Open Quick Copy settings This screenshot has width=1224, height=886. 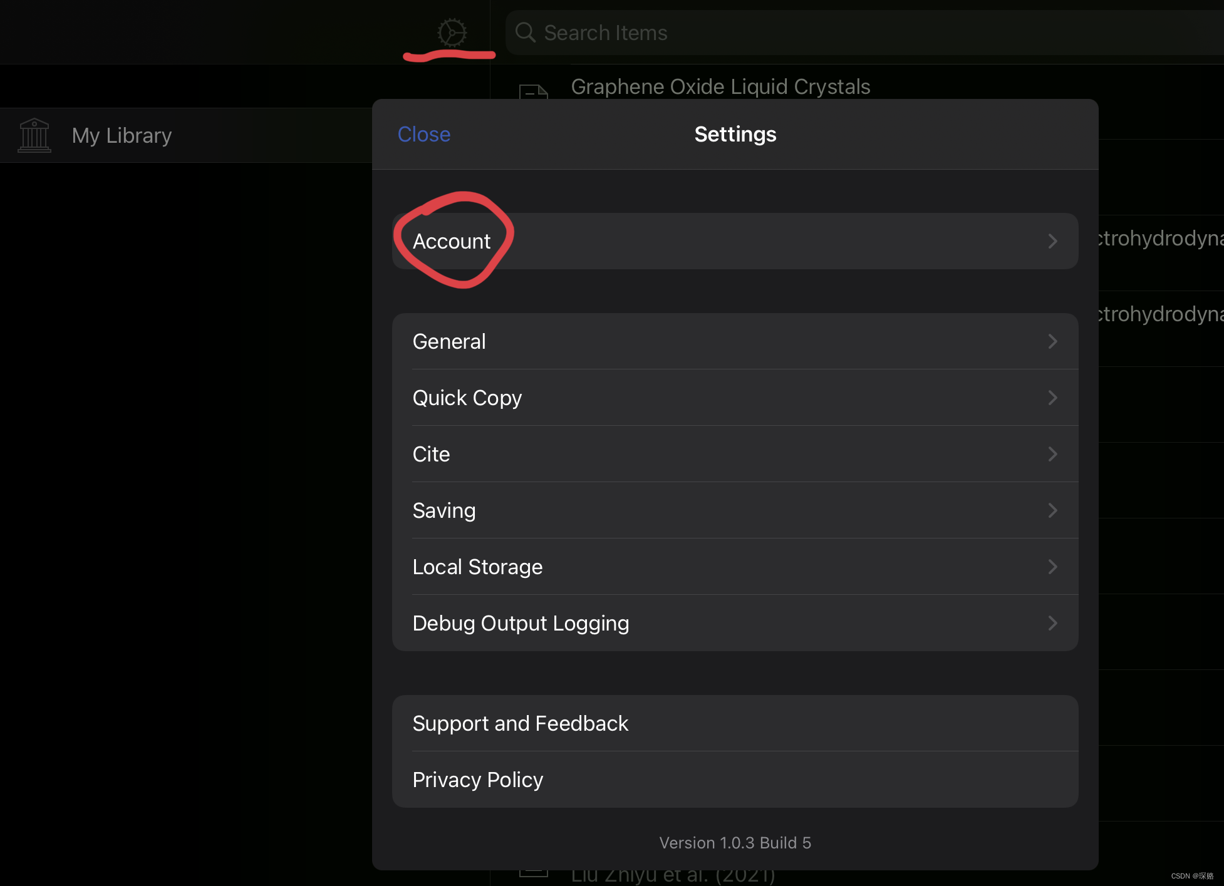pos(735,398)
